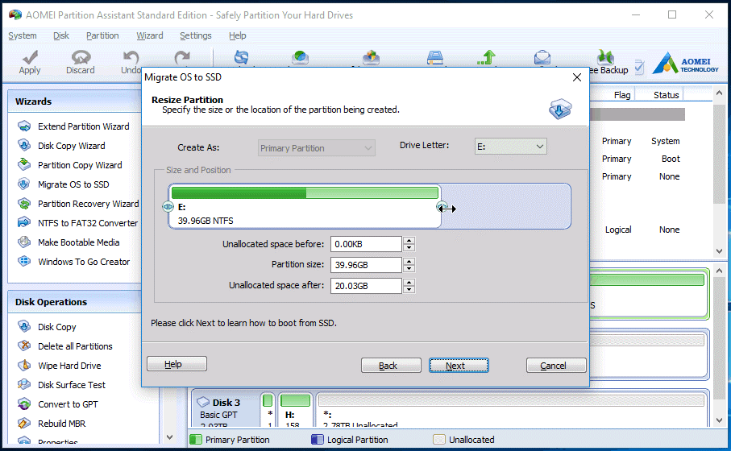Click the Flag column header
The height and width of the screenshot is (451, 731).
pyautogui.click(x=622, y=95)
